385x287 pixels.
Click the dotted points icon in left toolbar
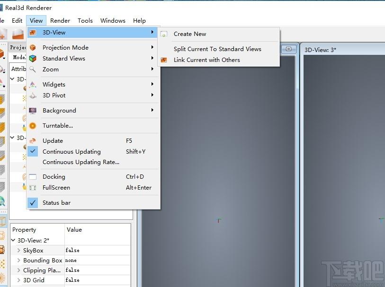[2, 264]
